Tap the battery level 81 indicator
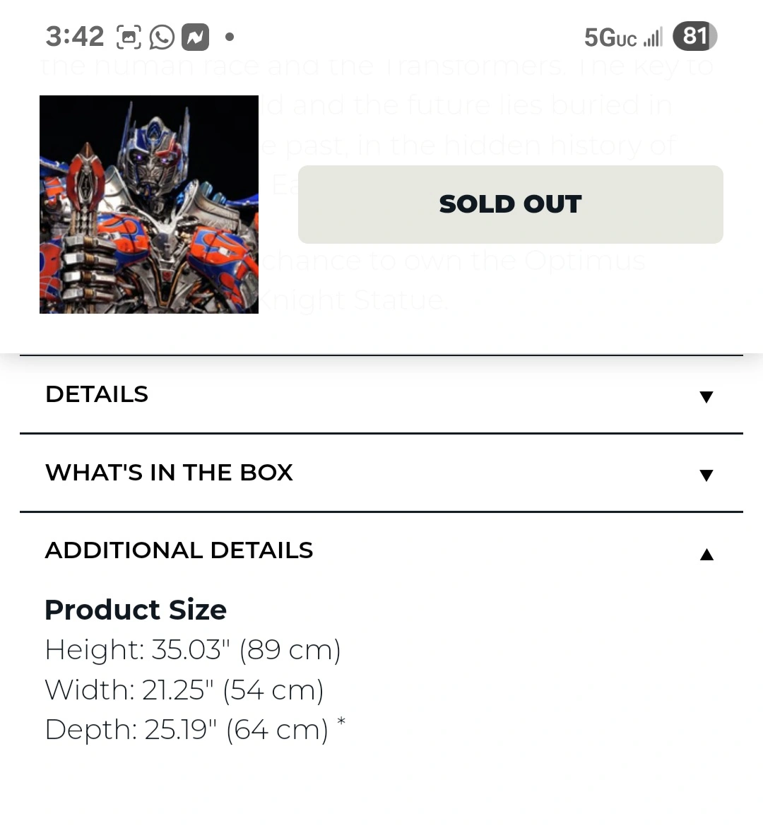The width and height of the screenshot is (763, 828). pos(695,36)
